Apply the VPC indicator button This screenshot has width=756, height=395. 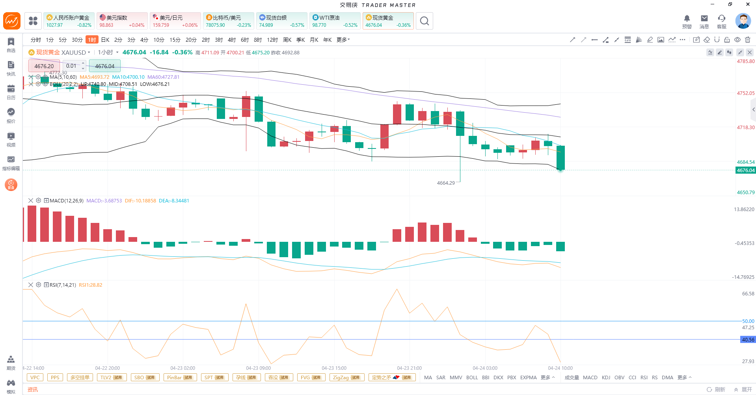[x=35, y=378]
